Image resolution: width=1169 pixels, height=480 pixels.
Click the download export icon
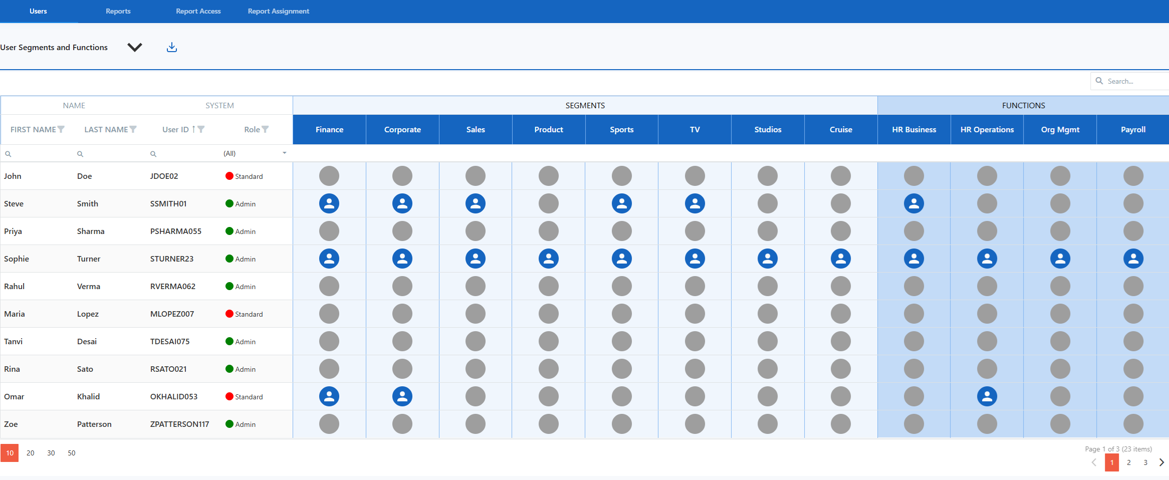point(172,47)
